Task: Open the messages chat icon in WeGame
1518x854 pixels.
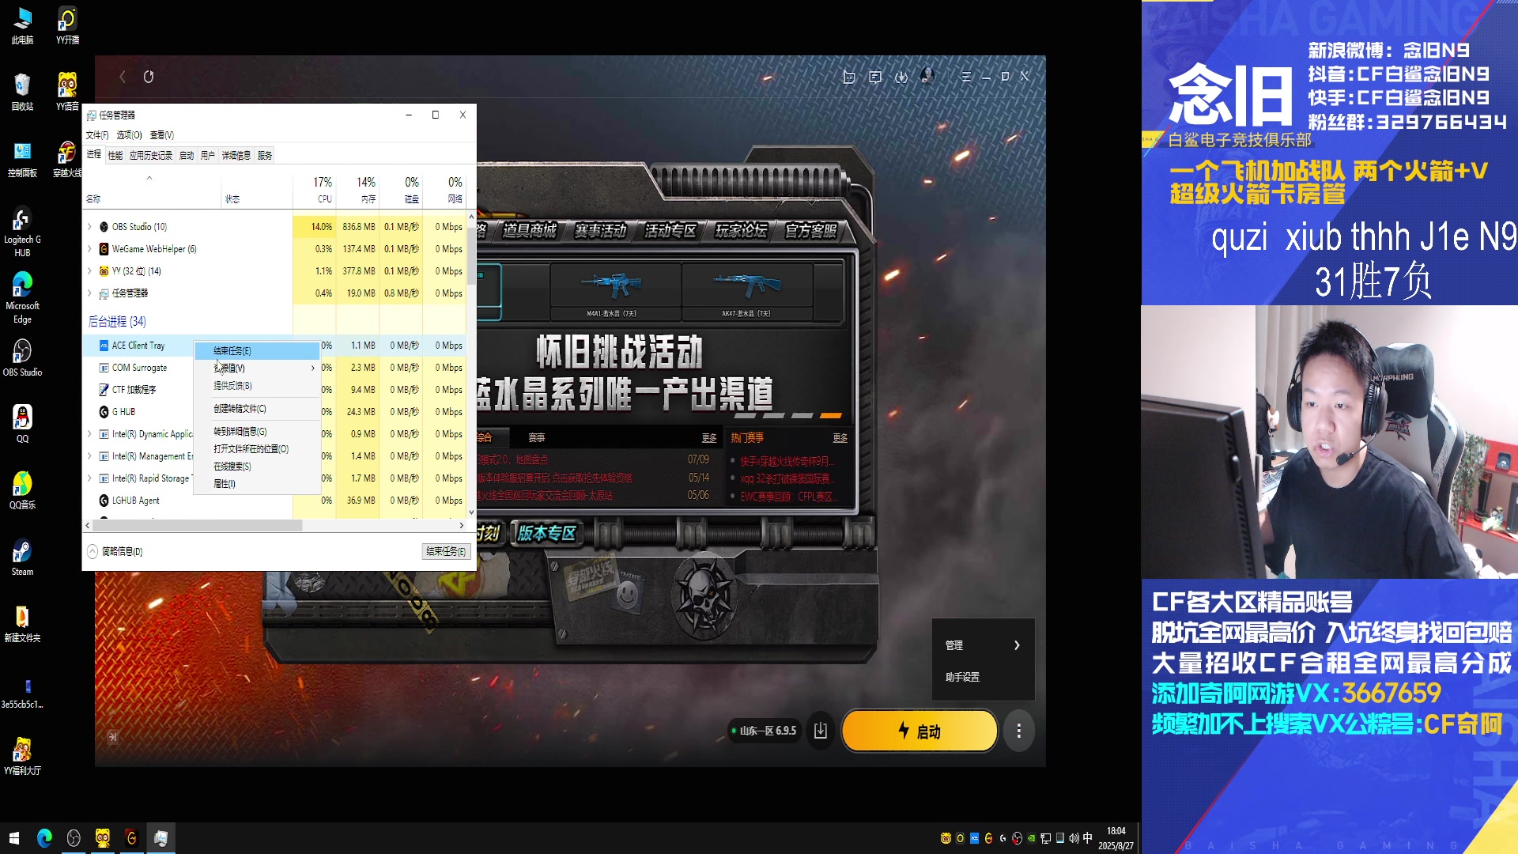Action: pos(875,77)
